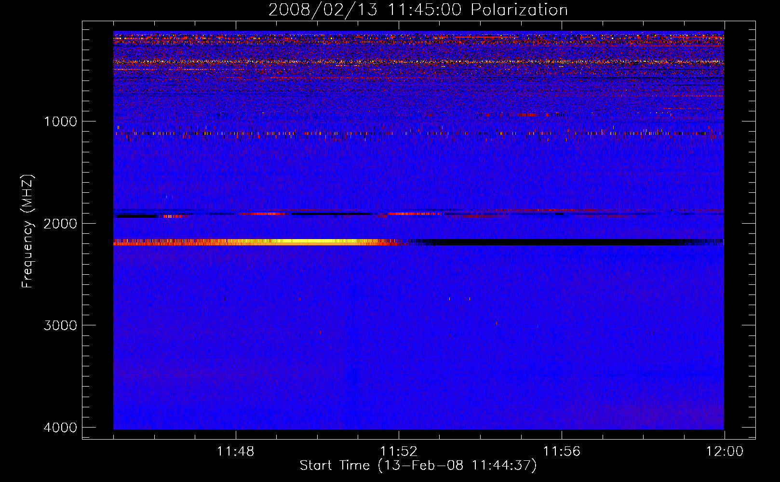Select the "Frequency (MHZ)" axis label
Viewport: 780px width, 482px height.
28,231
